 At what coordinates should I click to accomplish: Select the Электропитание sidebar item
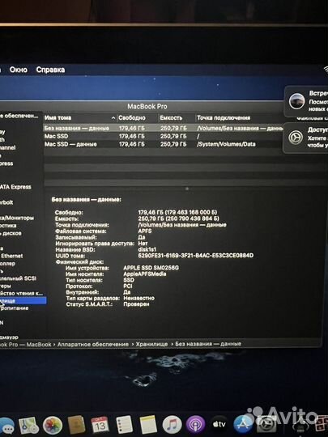15,308
